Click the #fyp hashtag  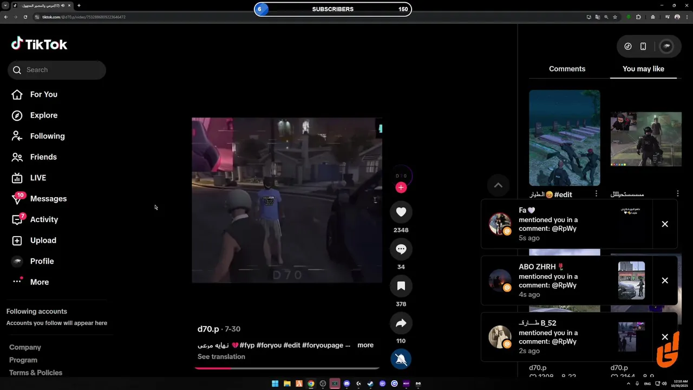[x=247, y=345]
